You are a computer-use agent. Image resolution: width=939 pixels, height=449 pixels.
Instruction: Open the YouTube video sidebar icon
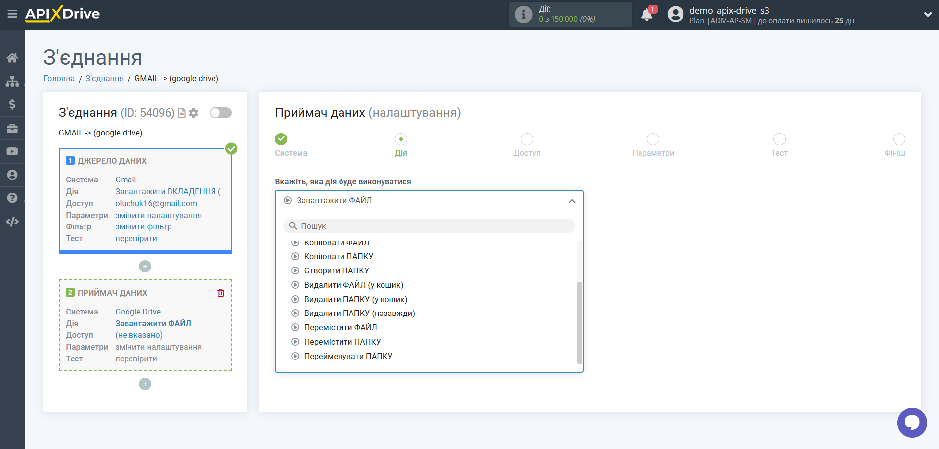pyautogui.click(x=12, y=151)
